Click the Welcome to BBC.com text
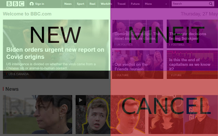 click(x=27, y=14)
